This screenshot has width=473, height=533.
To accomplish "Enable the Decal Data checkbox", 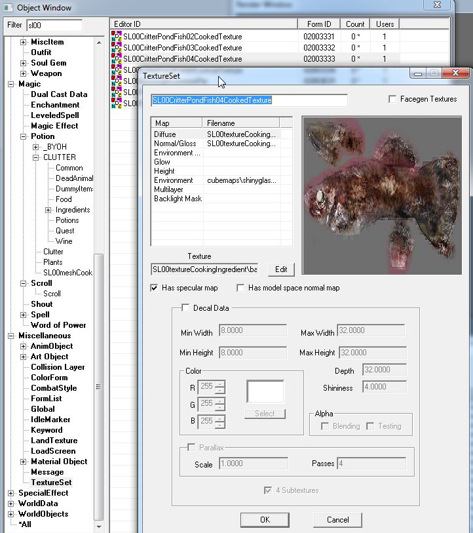I will click(x=185, y=308).
